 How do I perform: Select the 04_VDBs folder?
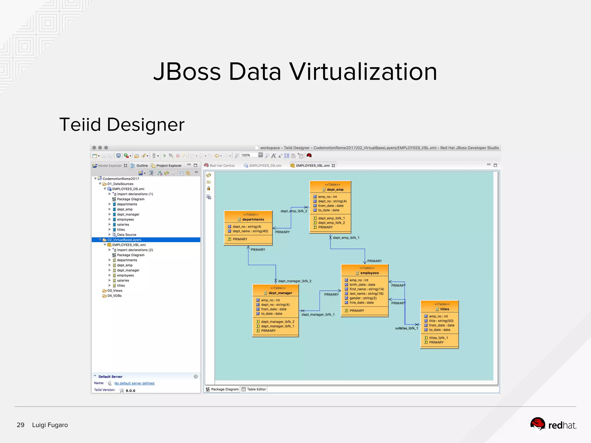[112, 296]
